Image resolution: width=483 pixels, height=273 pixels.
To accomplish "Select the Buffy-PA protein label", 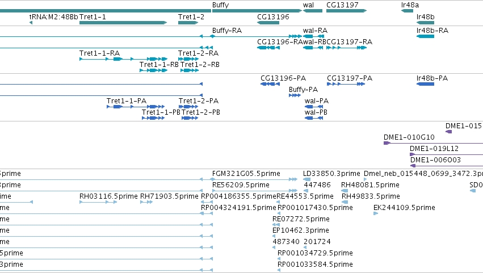I will pyautogui.click(x=303, y=90).
